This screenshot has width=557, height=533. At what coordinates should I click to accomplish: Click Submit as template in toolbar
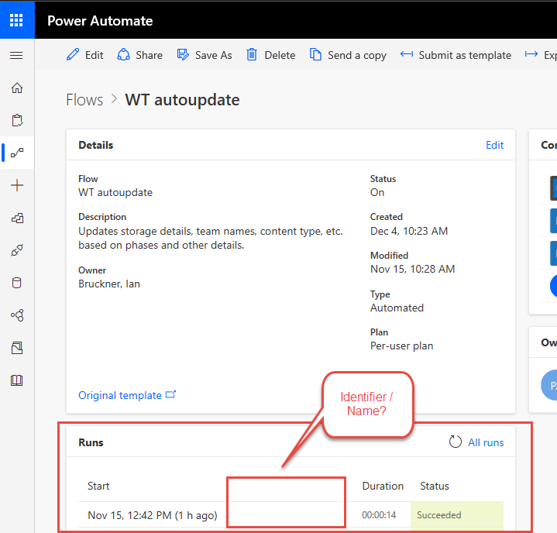pyautogui.click(x=456, y=55)
